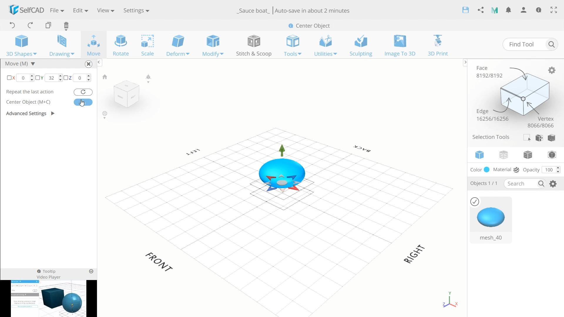Select wireframe view mode cube
The width and height of the screenshot is (564, 317).
click(x=503, y=155)
